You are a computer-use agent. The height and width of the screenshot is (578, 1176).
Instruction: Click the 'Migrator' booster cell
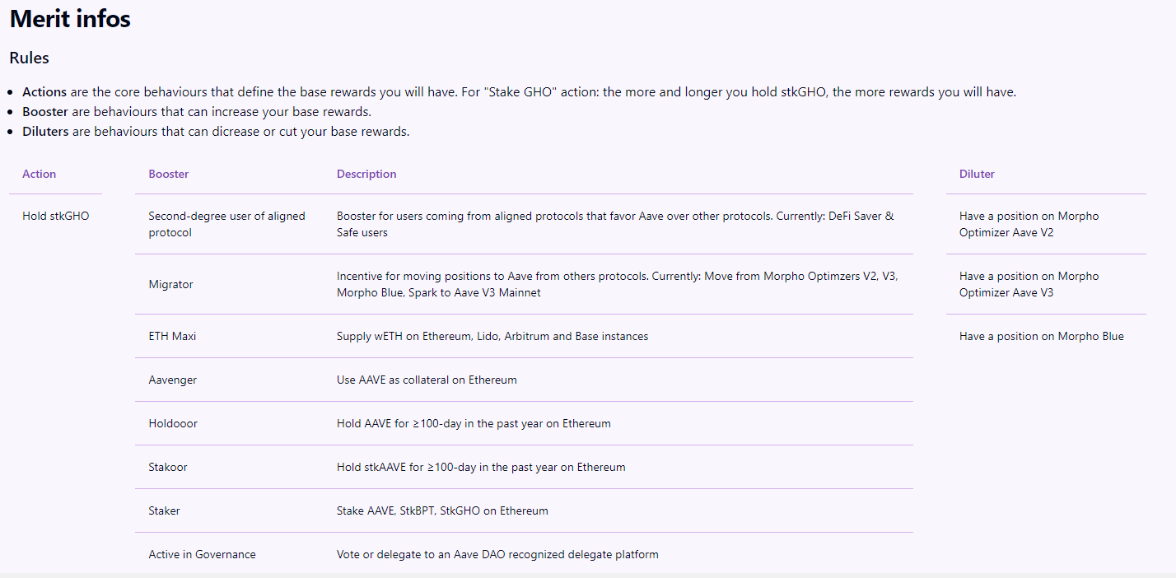click(170, 284)
